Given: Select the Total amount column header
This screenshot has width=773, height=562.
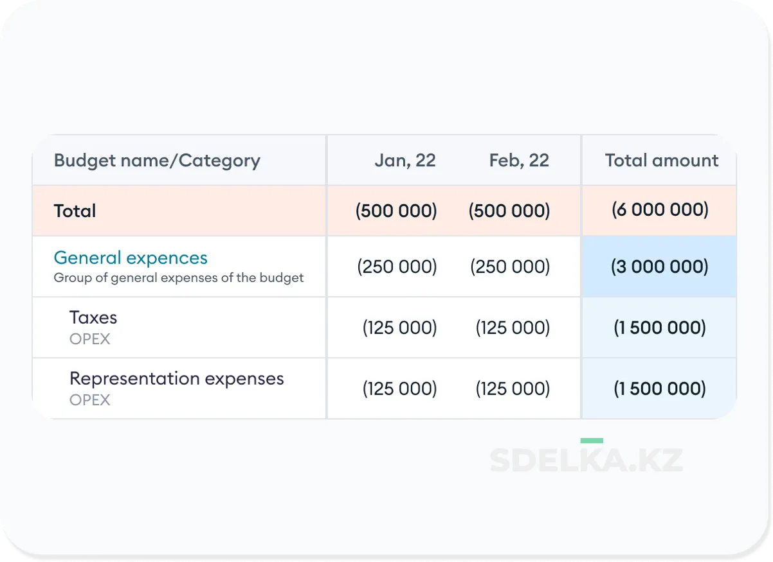Looking at the screenshot, I should pos(661,161).
